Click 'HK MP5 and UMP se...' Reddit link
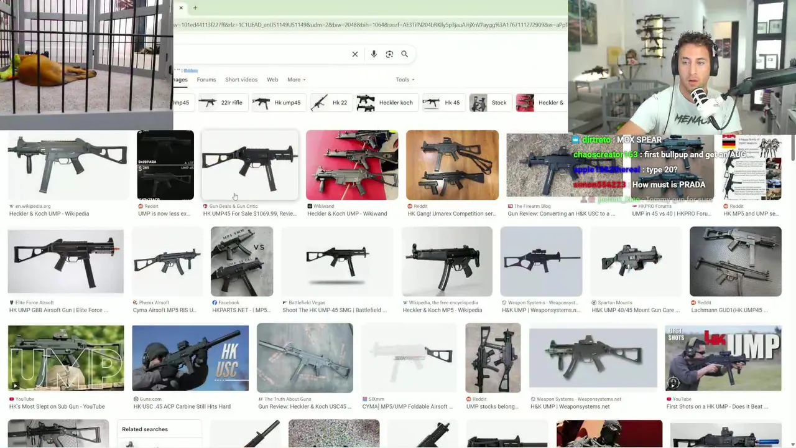The image size is (796, 448). click(x=751, y=213)
